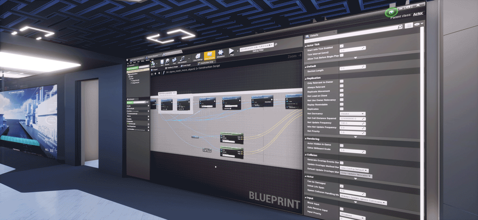The height and width of the screenshot is (220, 478).
Task: Click Net Cull Distance Squared field
Action: 353,119
